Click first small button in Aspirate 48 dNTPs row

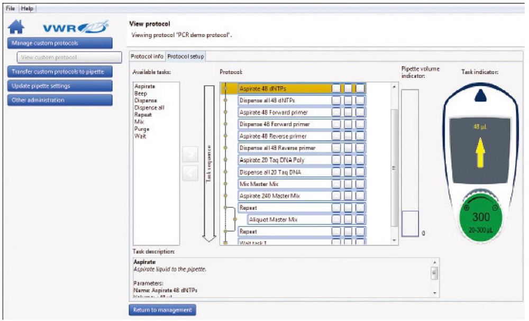(x=336, y=88)
